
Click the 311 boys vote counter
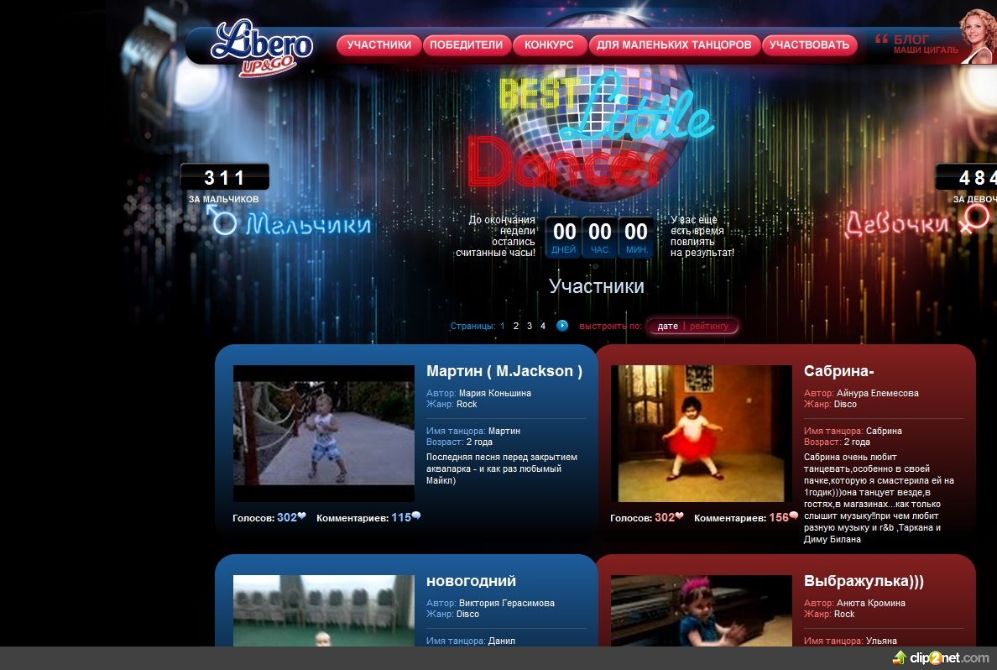point(224,177)
